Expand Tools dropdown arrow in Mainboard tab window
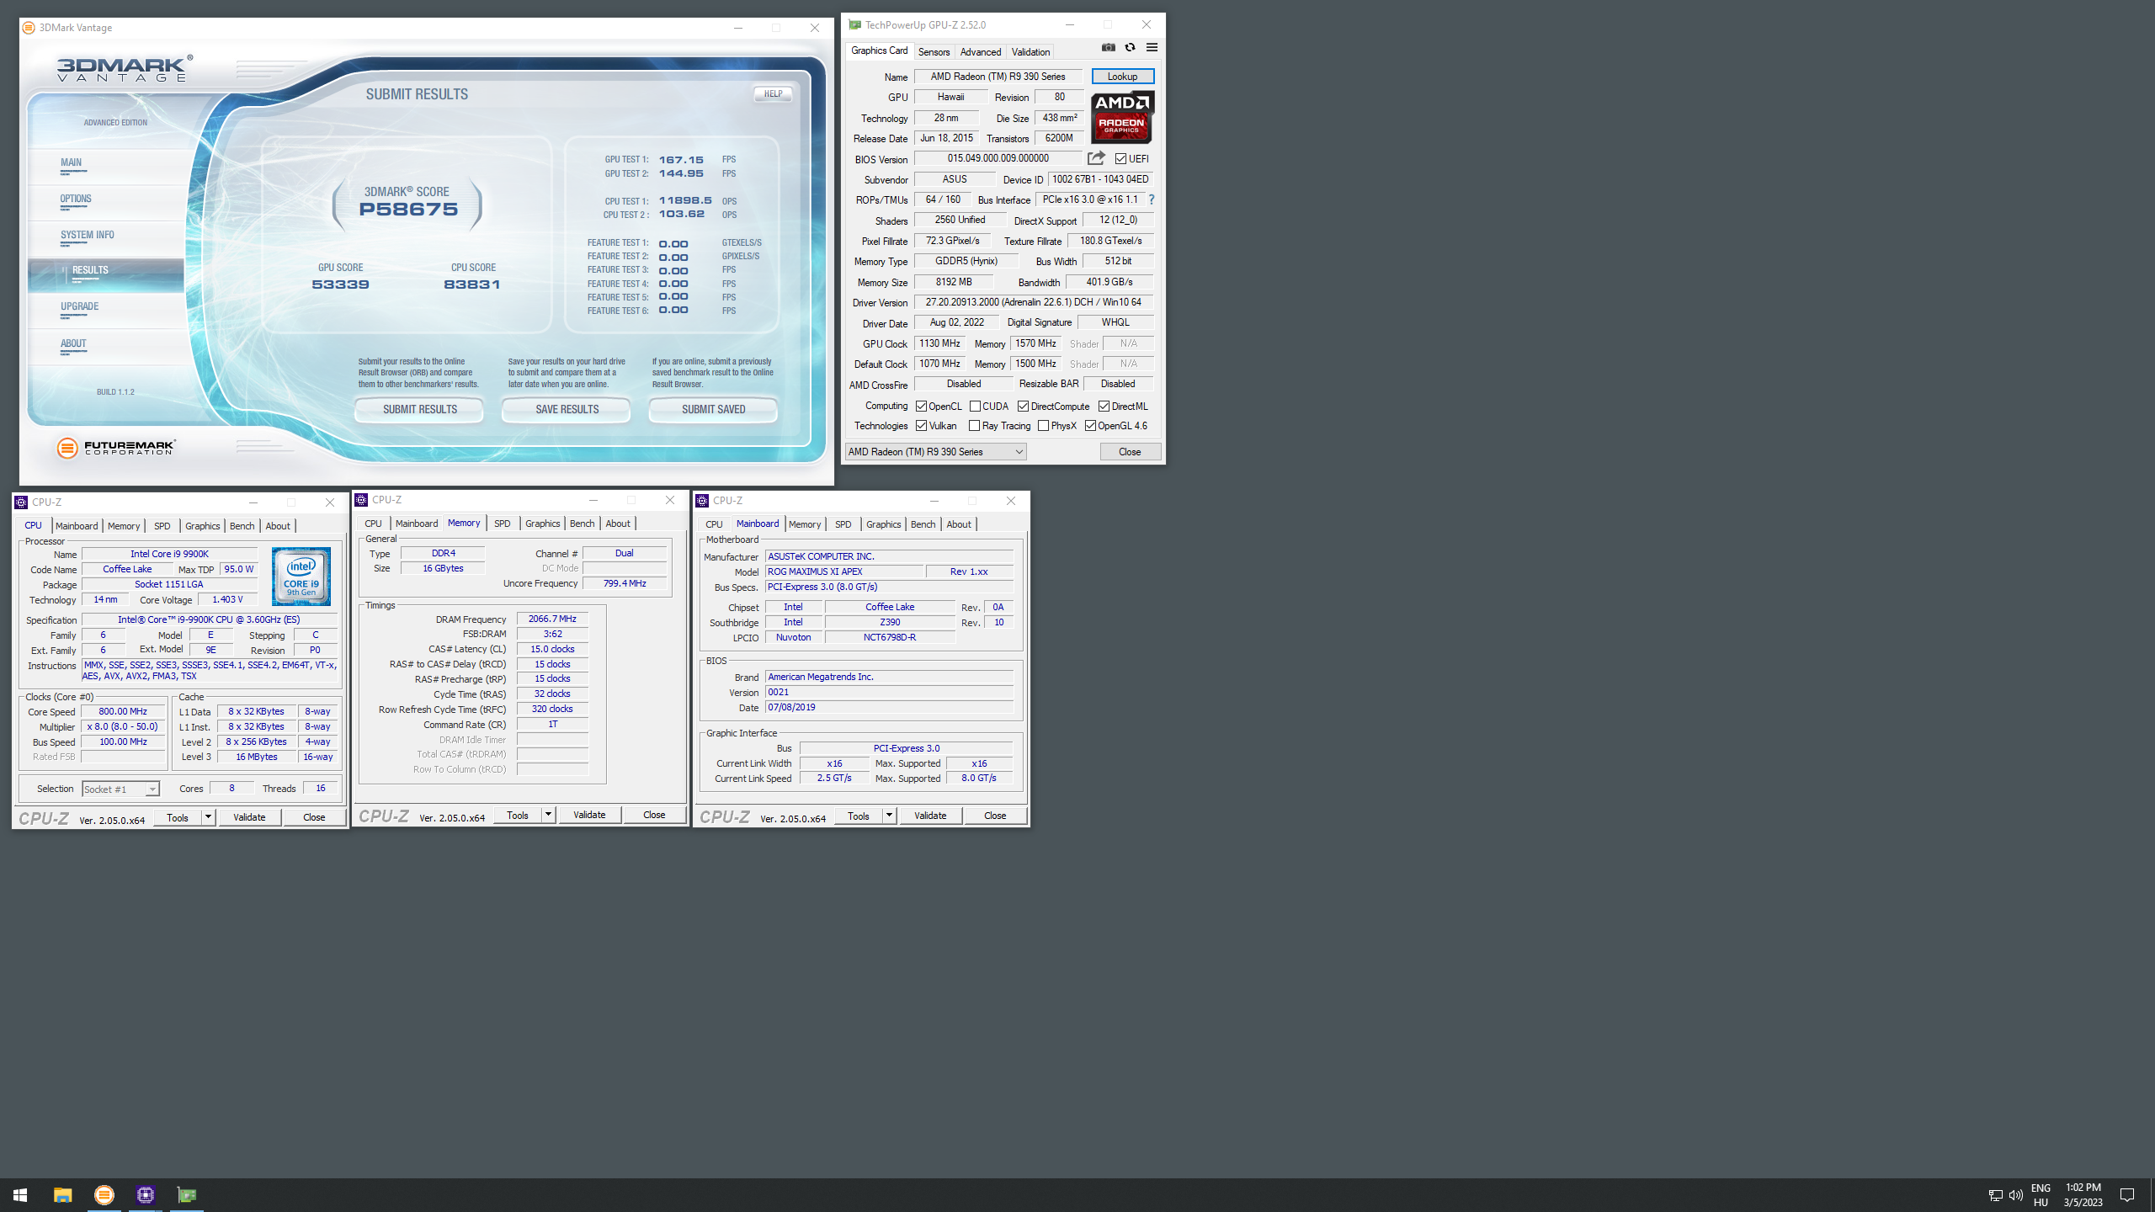Viewport: 2155px width, 1212px height. point(889,816)
